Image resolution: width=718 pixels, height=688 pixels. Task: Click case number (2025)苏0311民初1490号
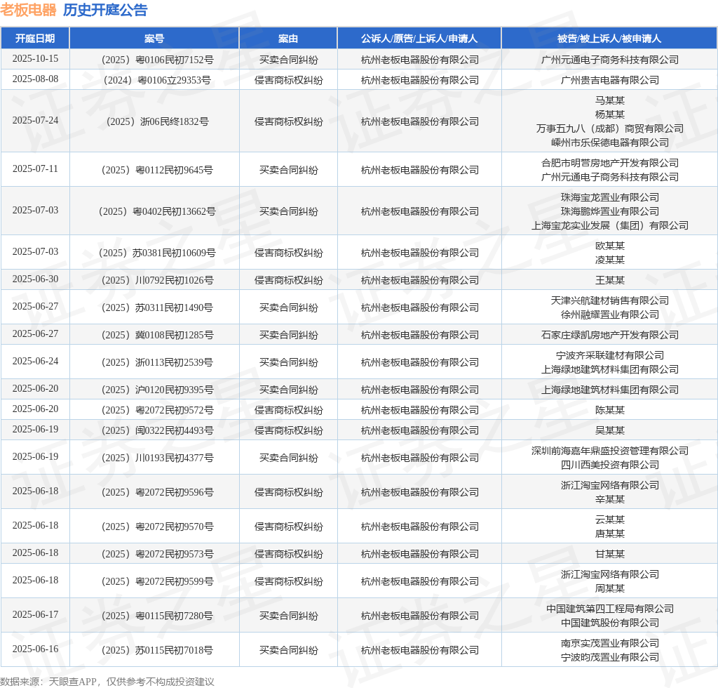click(157, 307)
